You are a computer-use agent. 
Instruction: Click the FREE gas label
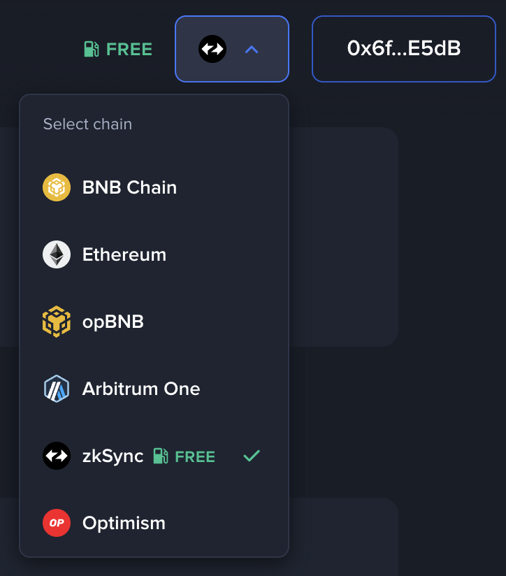pyautogui.click(x=129, y=49)
